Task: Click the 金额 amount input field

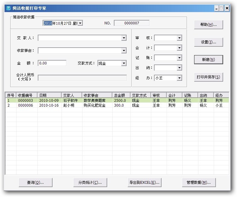Action: coord(52,63)
